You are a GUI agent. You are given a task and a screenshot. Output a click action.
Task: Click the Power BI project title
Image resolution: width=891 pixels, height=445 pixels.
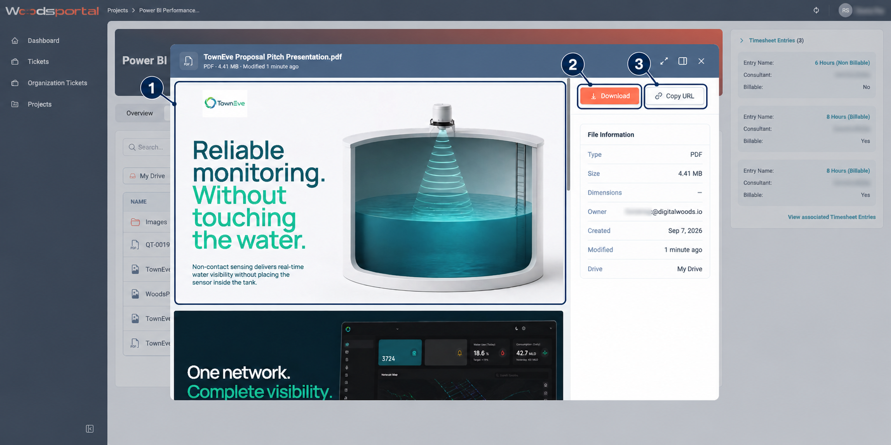(145, 61)
